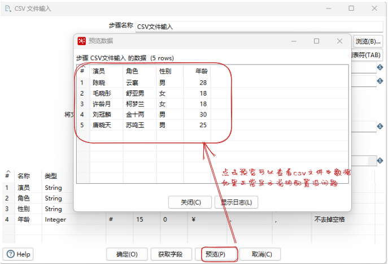Select age value 28 in preview
The image size is (388, 264).
203,83
